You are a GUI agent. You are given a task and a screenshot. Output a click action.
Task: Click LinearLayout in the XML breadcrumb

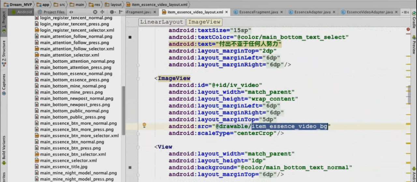pyautogui.click(x=162, y=22)
